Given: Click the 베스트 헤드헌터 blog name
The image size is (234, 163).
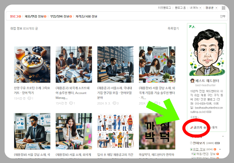Looking at the screenshot, I should point(207,81).
